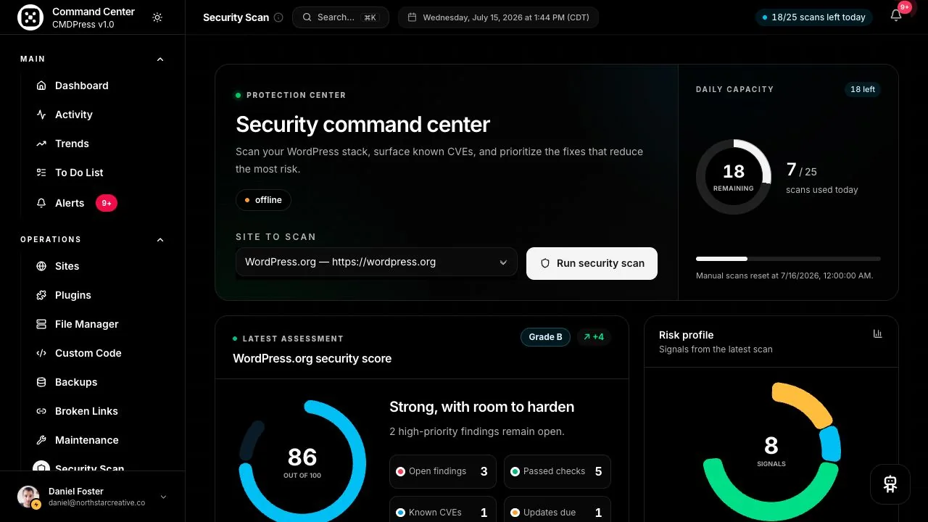Click the Activity pulse icon
This screenshot has height=522, width=928.
click(41, 115)
